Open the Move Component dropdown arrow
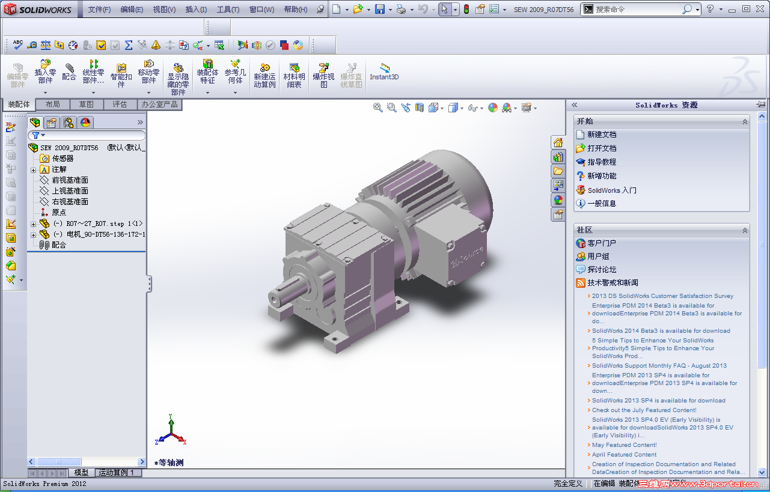 point(148,93)
